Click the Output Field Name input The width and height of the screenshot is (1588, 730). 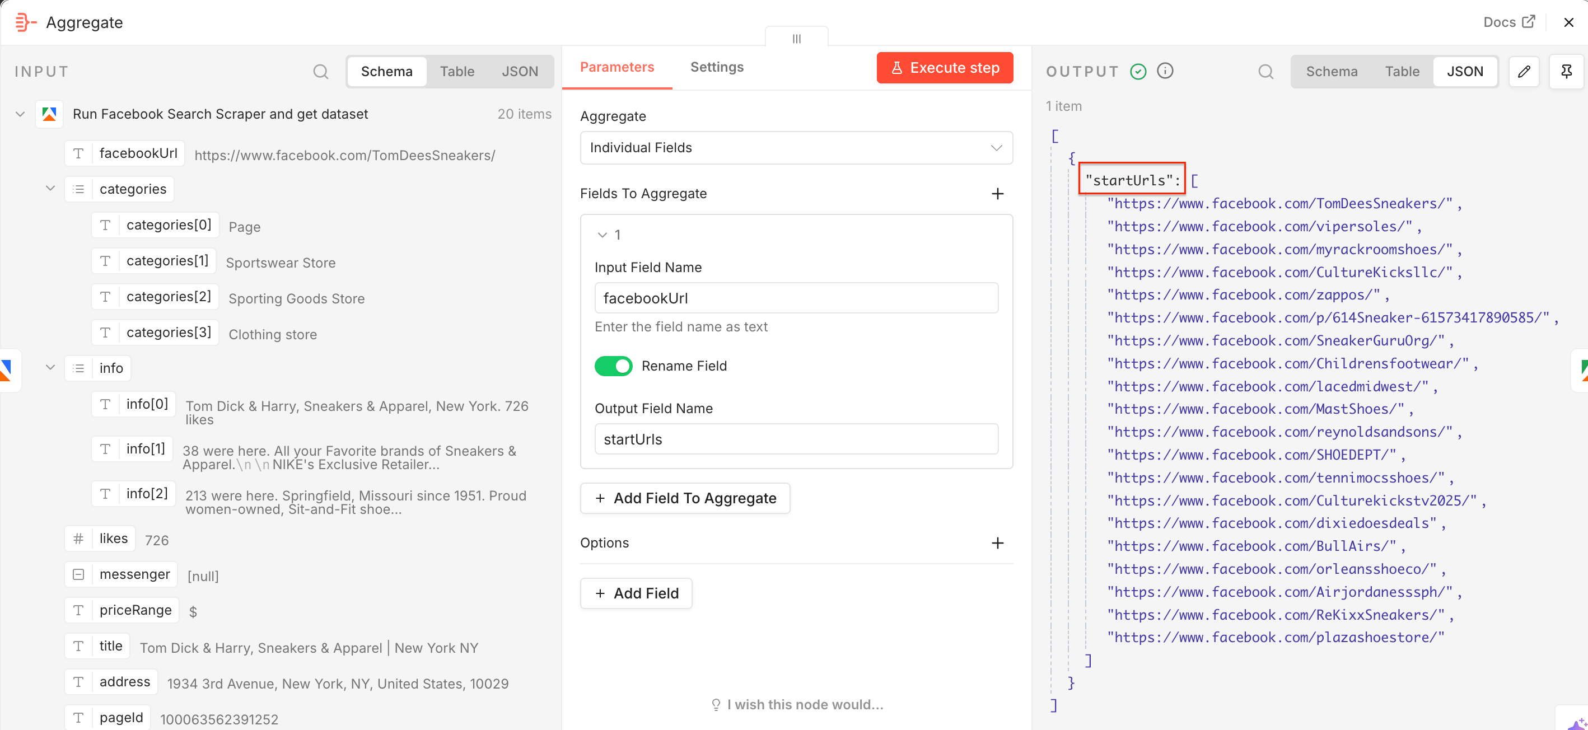tap(796, 439)
